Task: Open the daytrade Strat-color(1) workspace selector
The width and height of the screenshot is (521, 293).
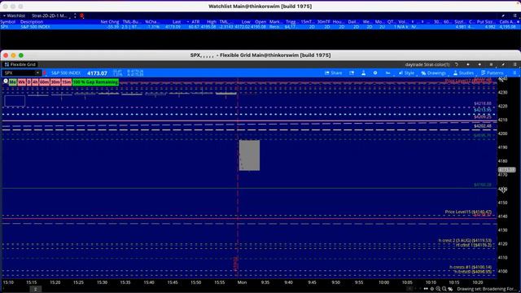Action: click(427, 64)
